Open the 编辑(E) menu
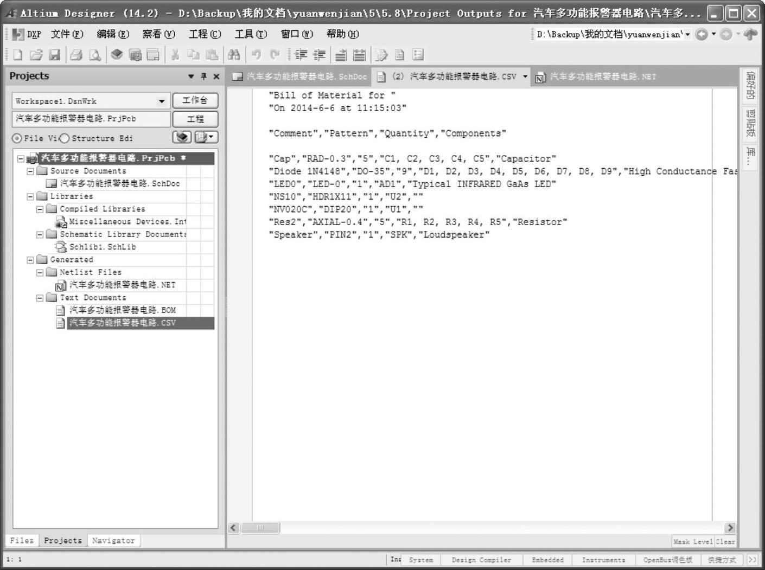Screen dimensions: 765x570 tap(113, 34)
